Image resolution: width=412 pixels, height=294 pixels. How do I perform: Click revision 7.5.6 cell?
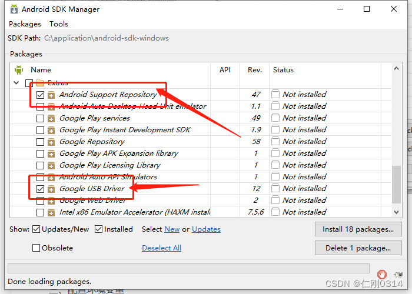(x=255, y=212)
